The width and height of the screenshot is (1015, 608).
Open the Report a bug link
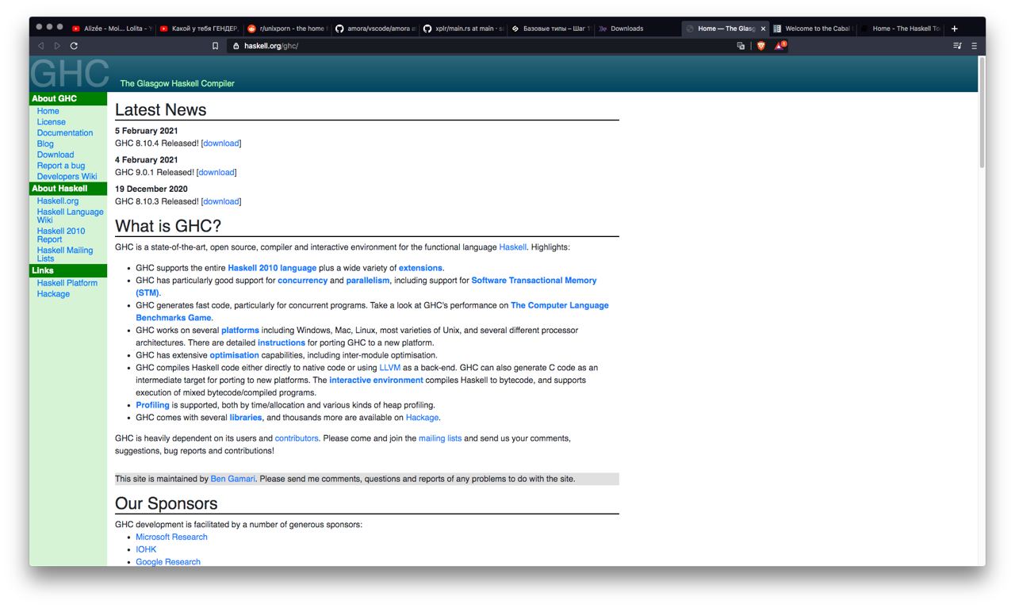tap(60, 166)
